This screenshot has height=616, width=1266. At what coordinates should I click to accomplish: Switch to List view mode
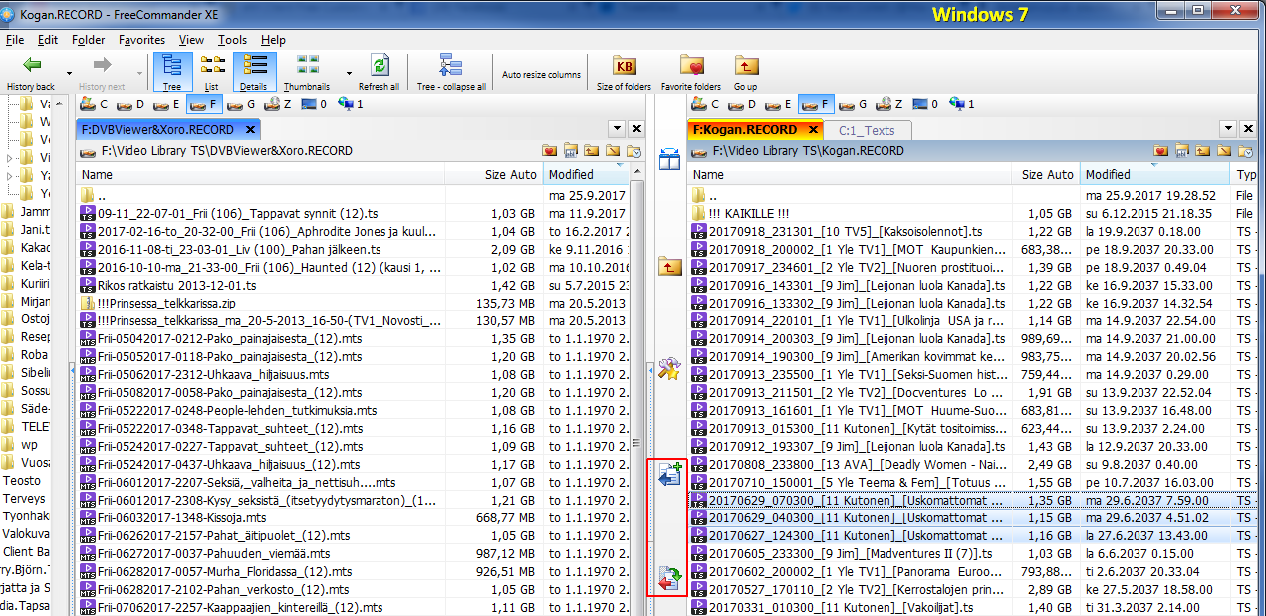(x=212, y=72)
